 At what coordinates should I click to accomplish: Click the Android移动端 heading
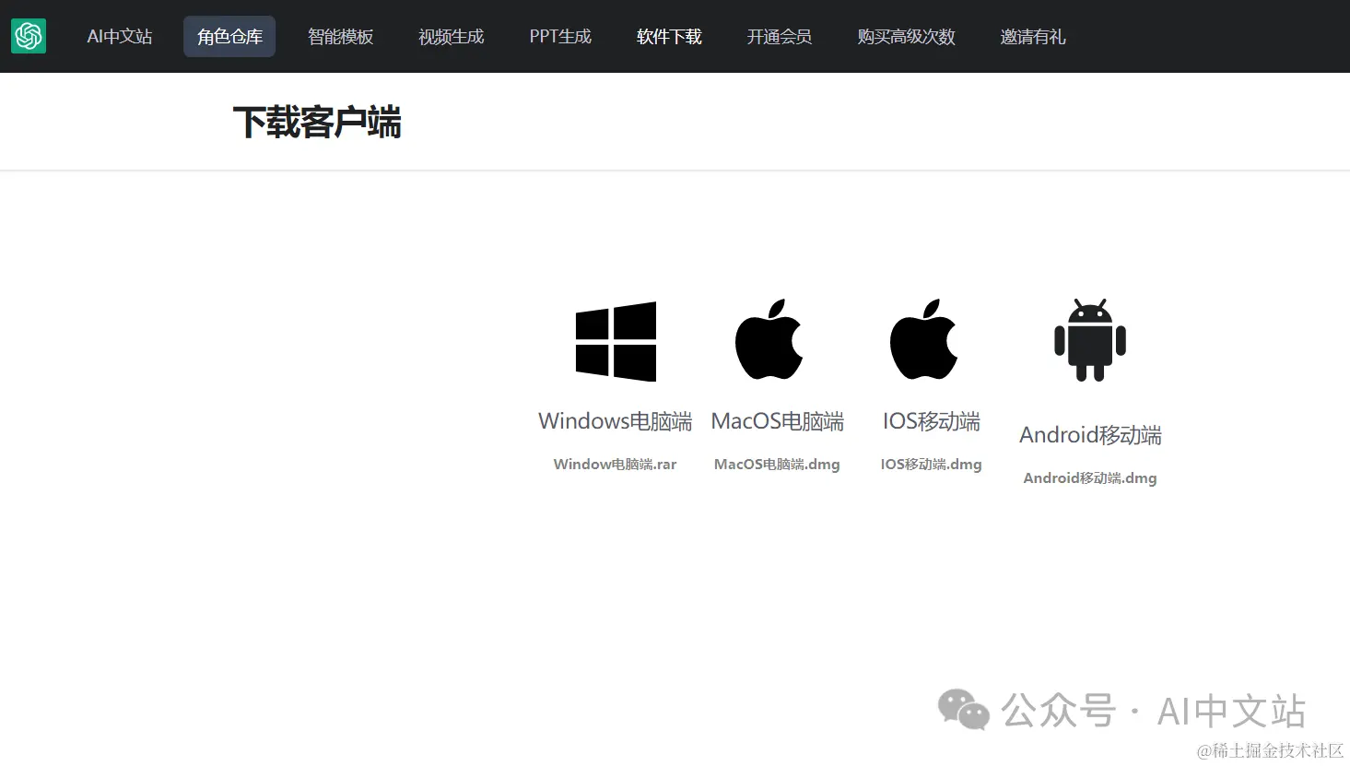[1090, 435]
